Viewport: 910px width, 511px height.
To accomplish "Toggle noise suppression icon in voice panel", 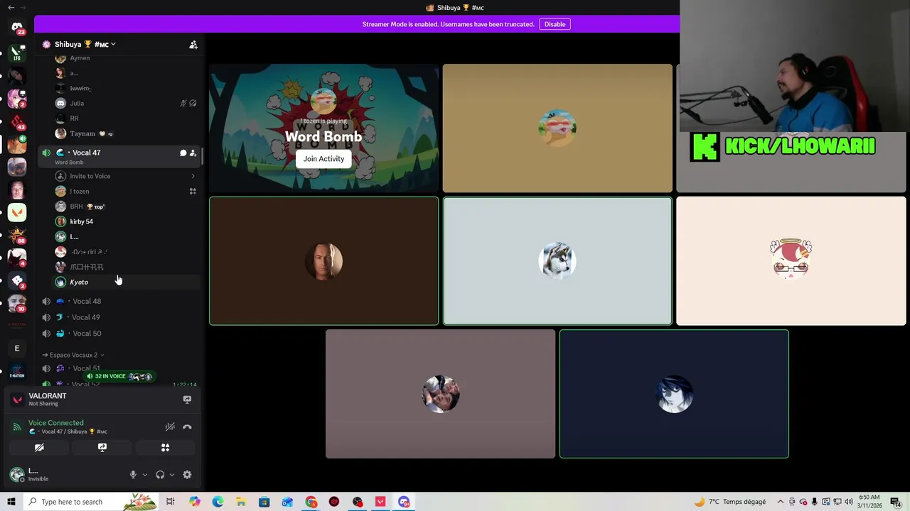I will 170,427.
